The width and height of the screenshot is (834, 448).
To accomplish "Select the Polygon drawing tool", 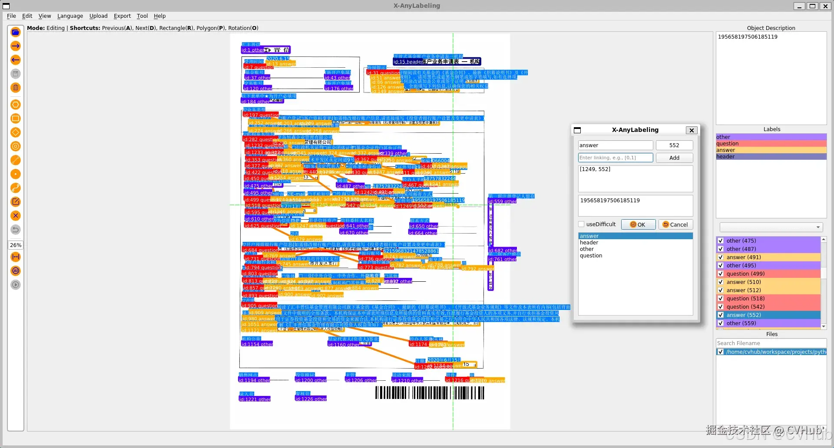I will 16,105.
